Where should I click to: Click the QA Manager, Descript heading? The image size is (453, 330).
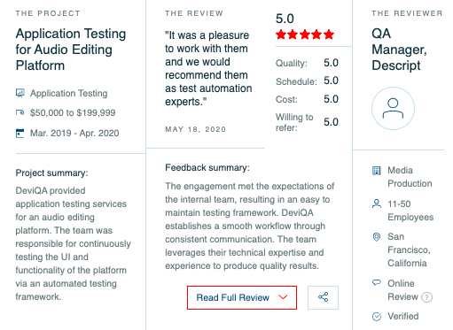[399, 50]
